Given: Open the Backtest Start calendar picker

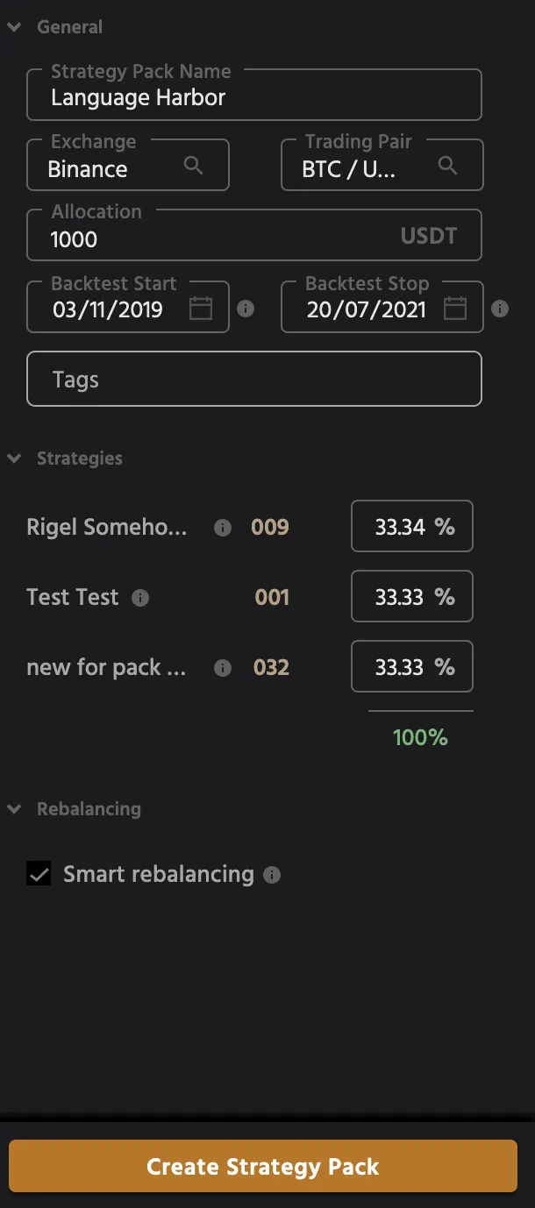Looking at the screenshot, I should click(201, 308).
